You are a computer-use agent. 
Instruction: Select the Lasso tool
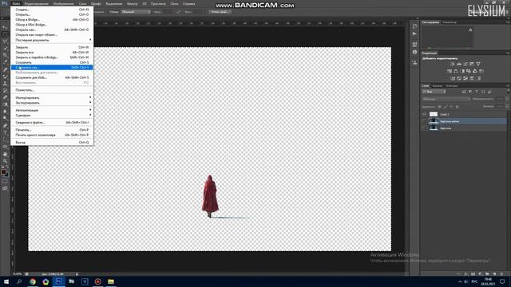[5, 41]
